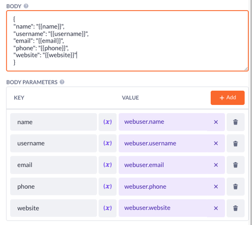Delete the email parameter row
The width and height of the screenshot is (252, 225).
tap(236, 165)
